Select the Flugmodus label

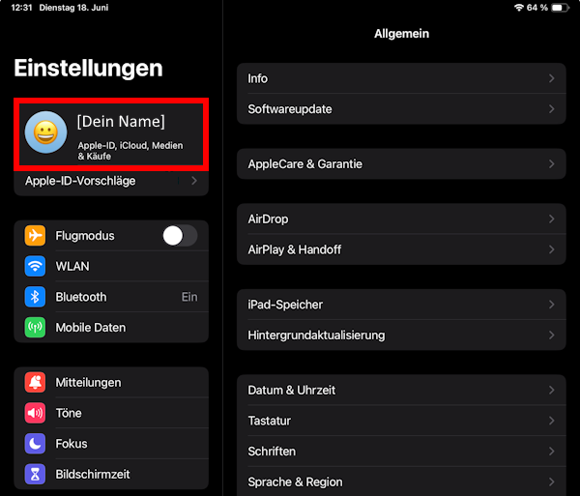85,236
